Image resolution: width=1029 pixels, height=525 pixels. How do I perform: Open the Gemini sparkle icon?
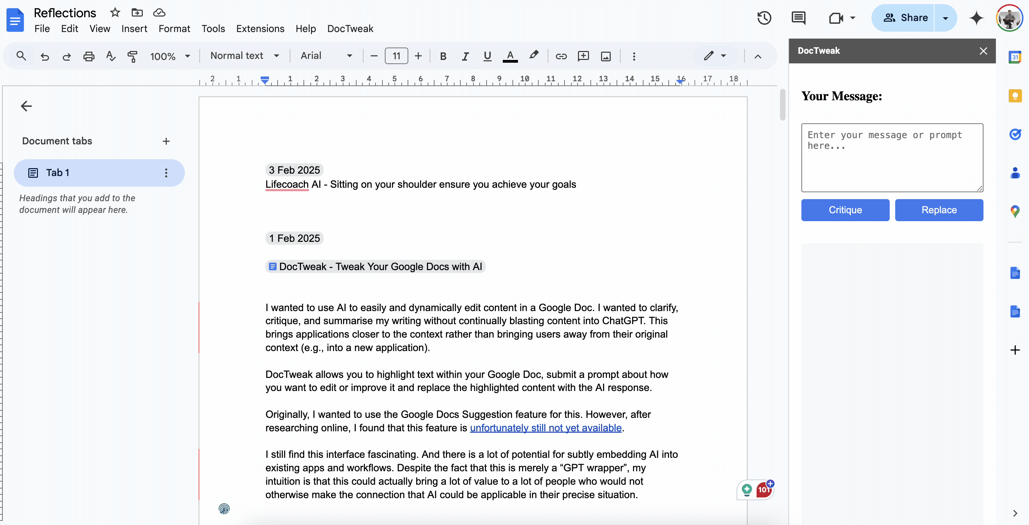pyautogui.click(x=976, y=18)
